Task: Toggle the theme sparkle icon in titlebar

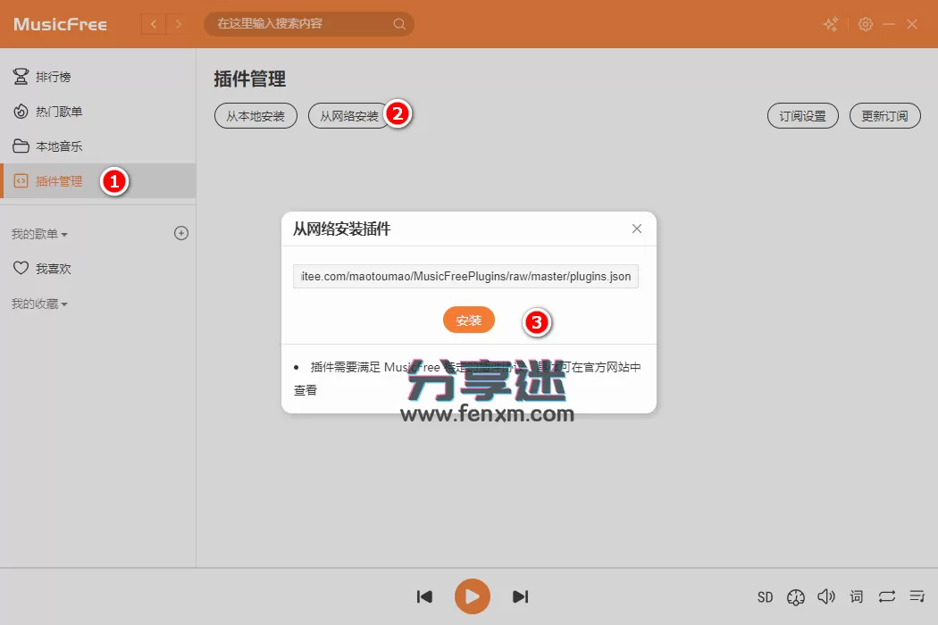Action: point(830,24)
